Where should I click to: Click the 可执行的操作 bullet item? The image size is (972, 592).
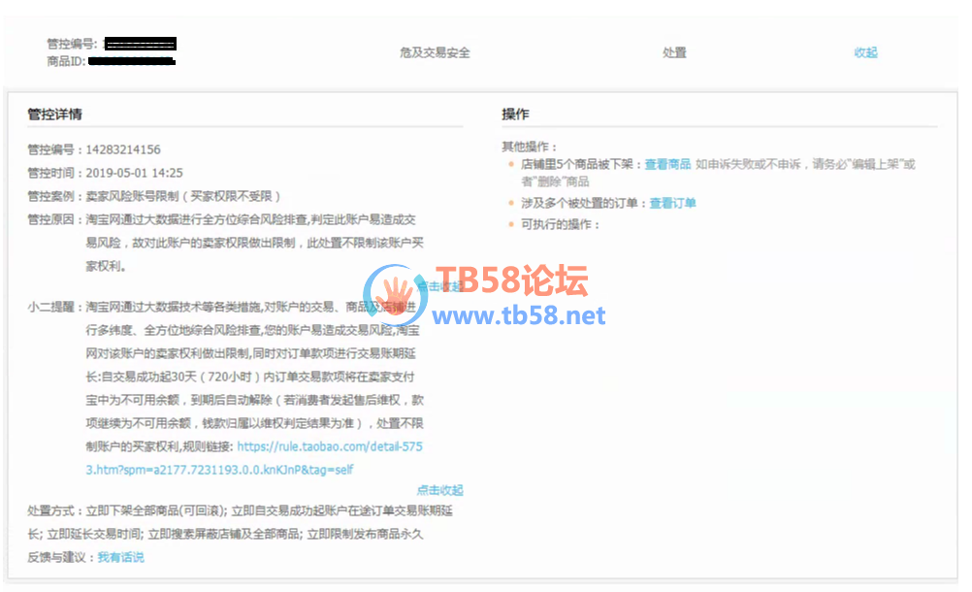561,224
